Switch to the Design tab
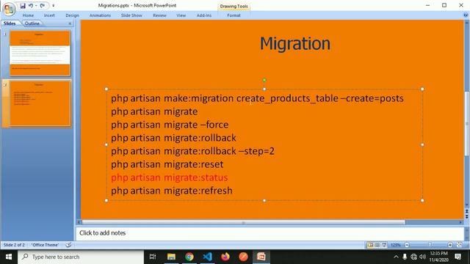 coord(72,15)
